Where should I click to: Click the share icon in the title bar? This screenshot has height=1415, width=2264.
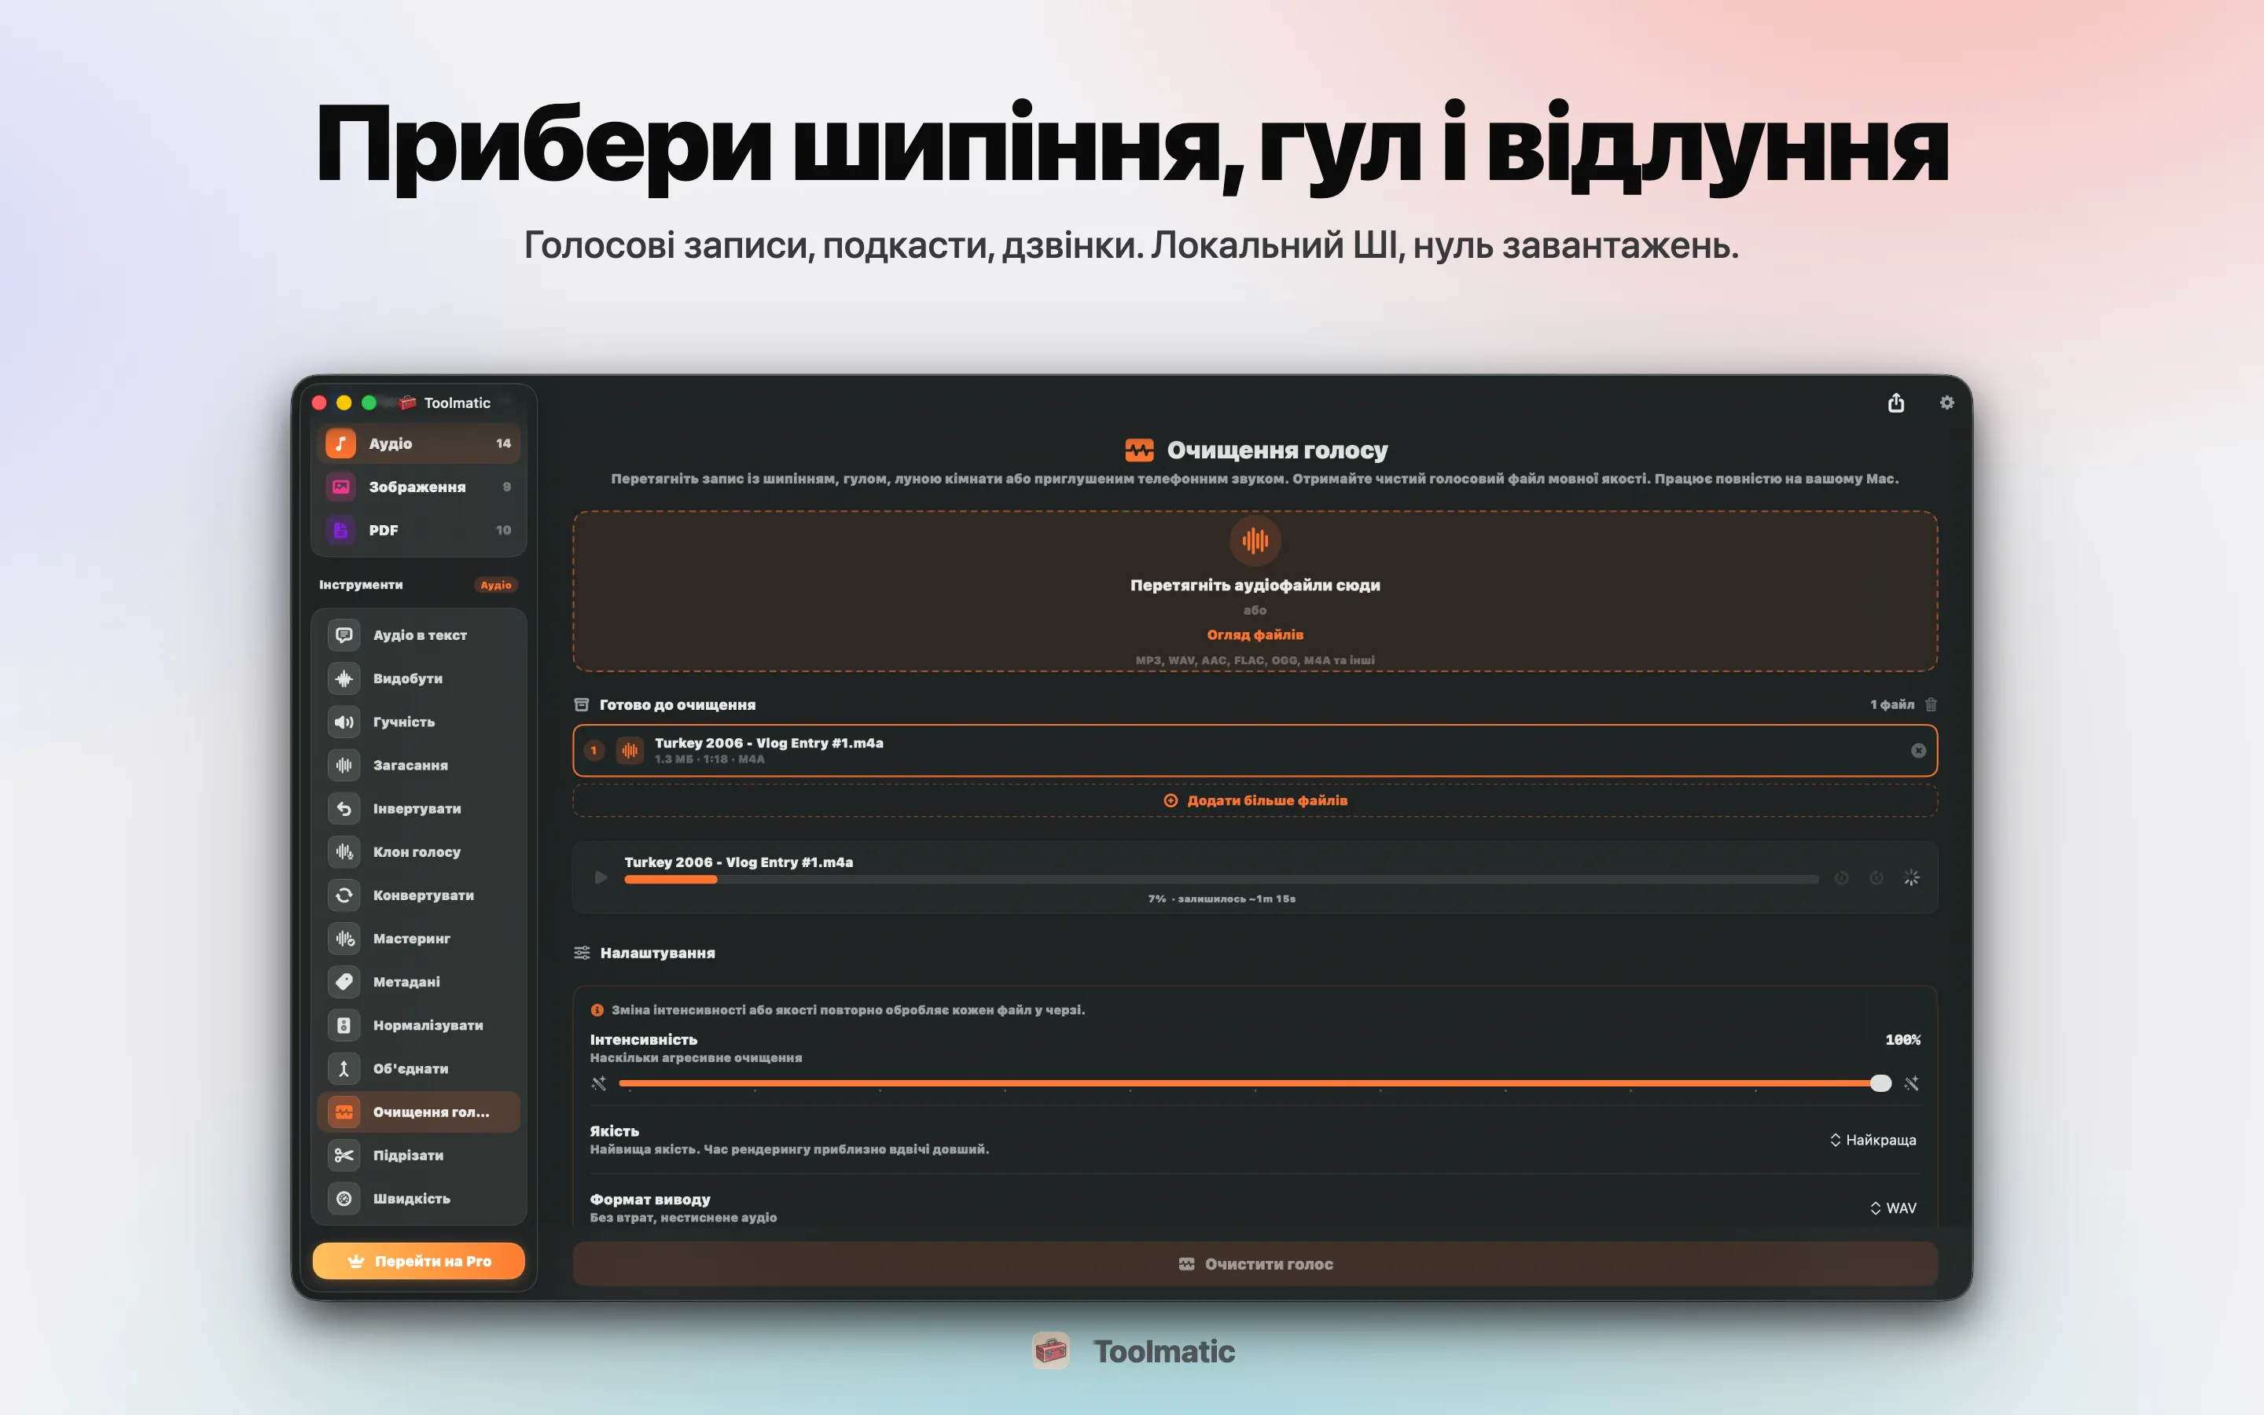(1895, 402)
